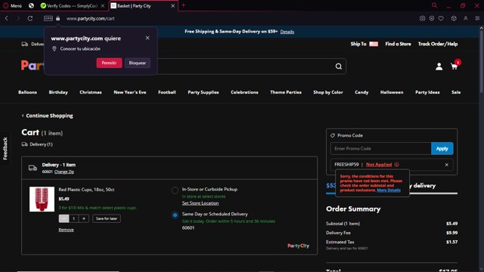
Task: Open the Party Supplies menu
Action: [x=203, y=92]
